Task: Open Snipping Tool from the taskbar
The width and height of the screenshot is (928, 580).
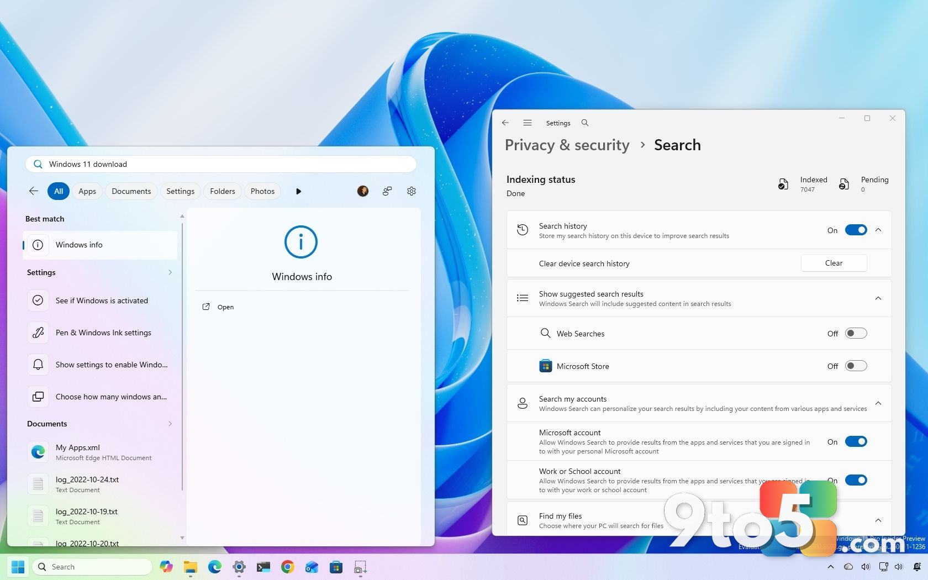Action: tap(360, 567)
